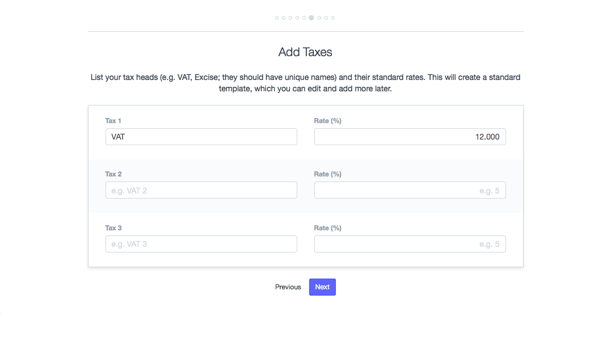Select the eighth progress dot

click(326, 18)
